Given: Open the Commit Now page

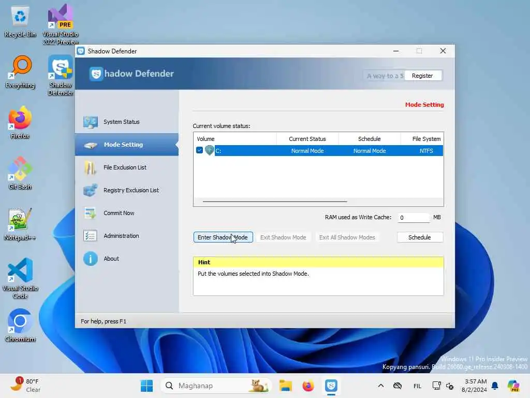Looking at the screenshot, I should click(127, 213).
